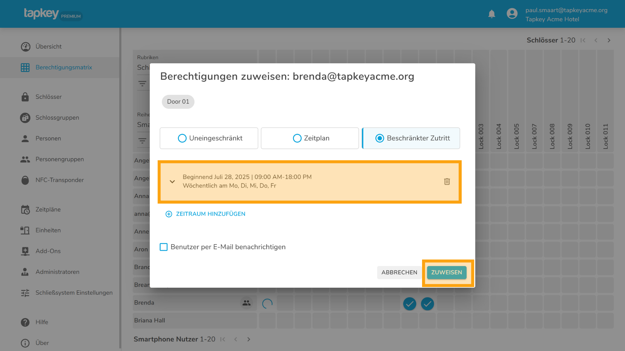Click the Schließsystem Einstellungen sliders icon

click(25, 293)
